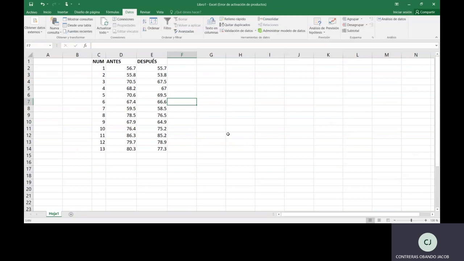
Task: Switch to Page Break Preview
Action: pos(388,220)
